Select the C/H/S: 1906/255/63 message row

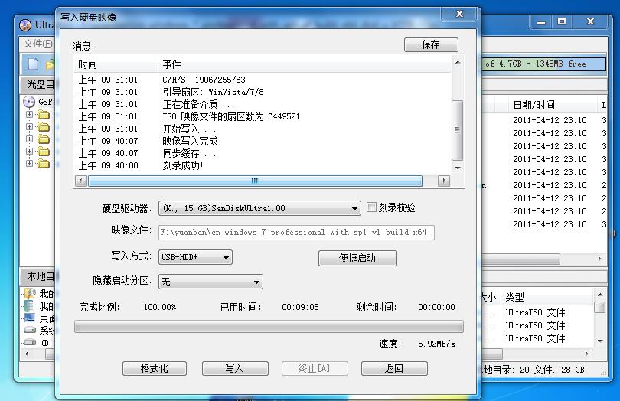(263, 80)
